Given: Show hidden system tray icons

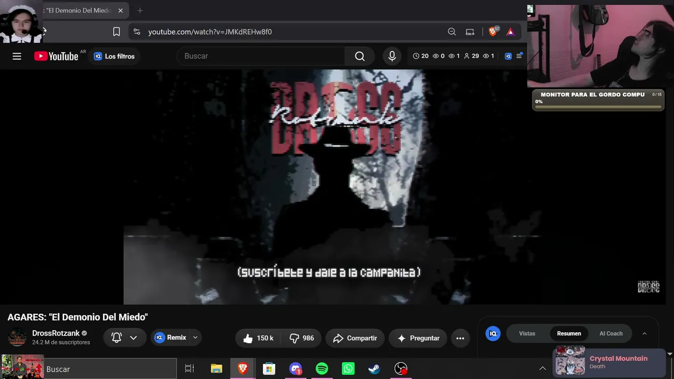Looking at the screenshot, I should pos(542,368).
